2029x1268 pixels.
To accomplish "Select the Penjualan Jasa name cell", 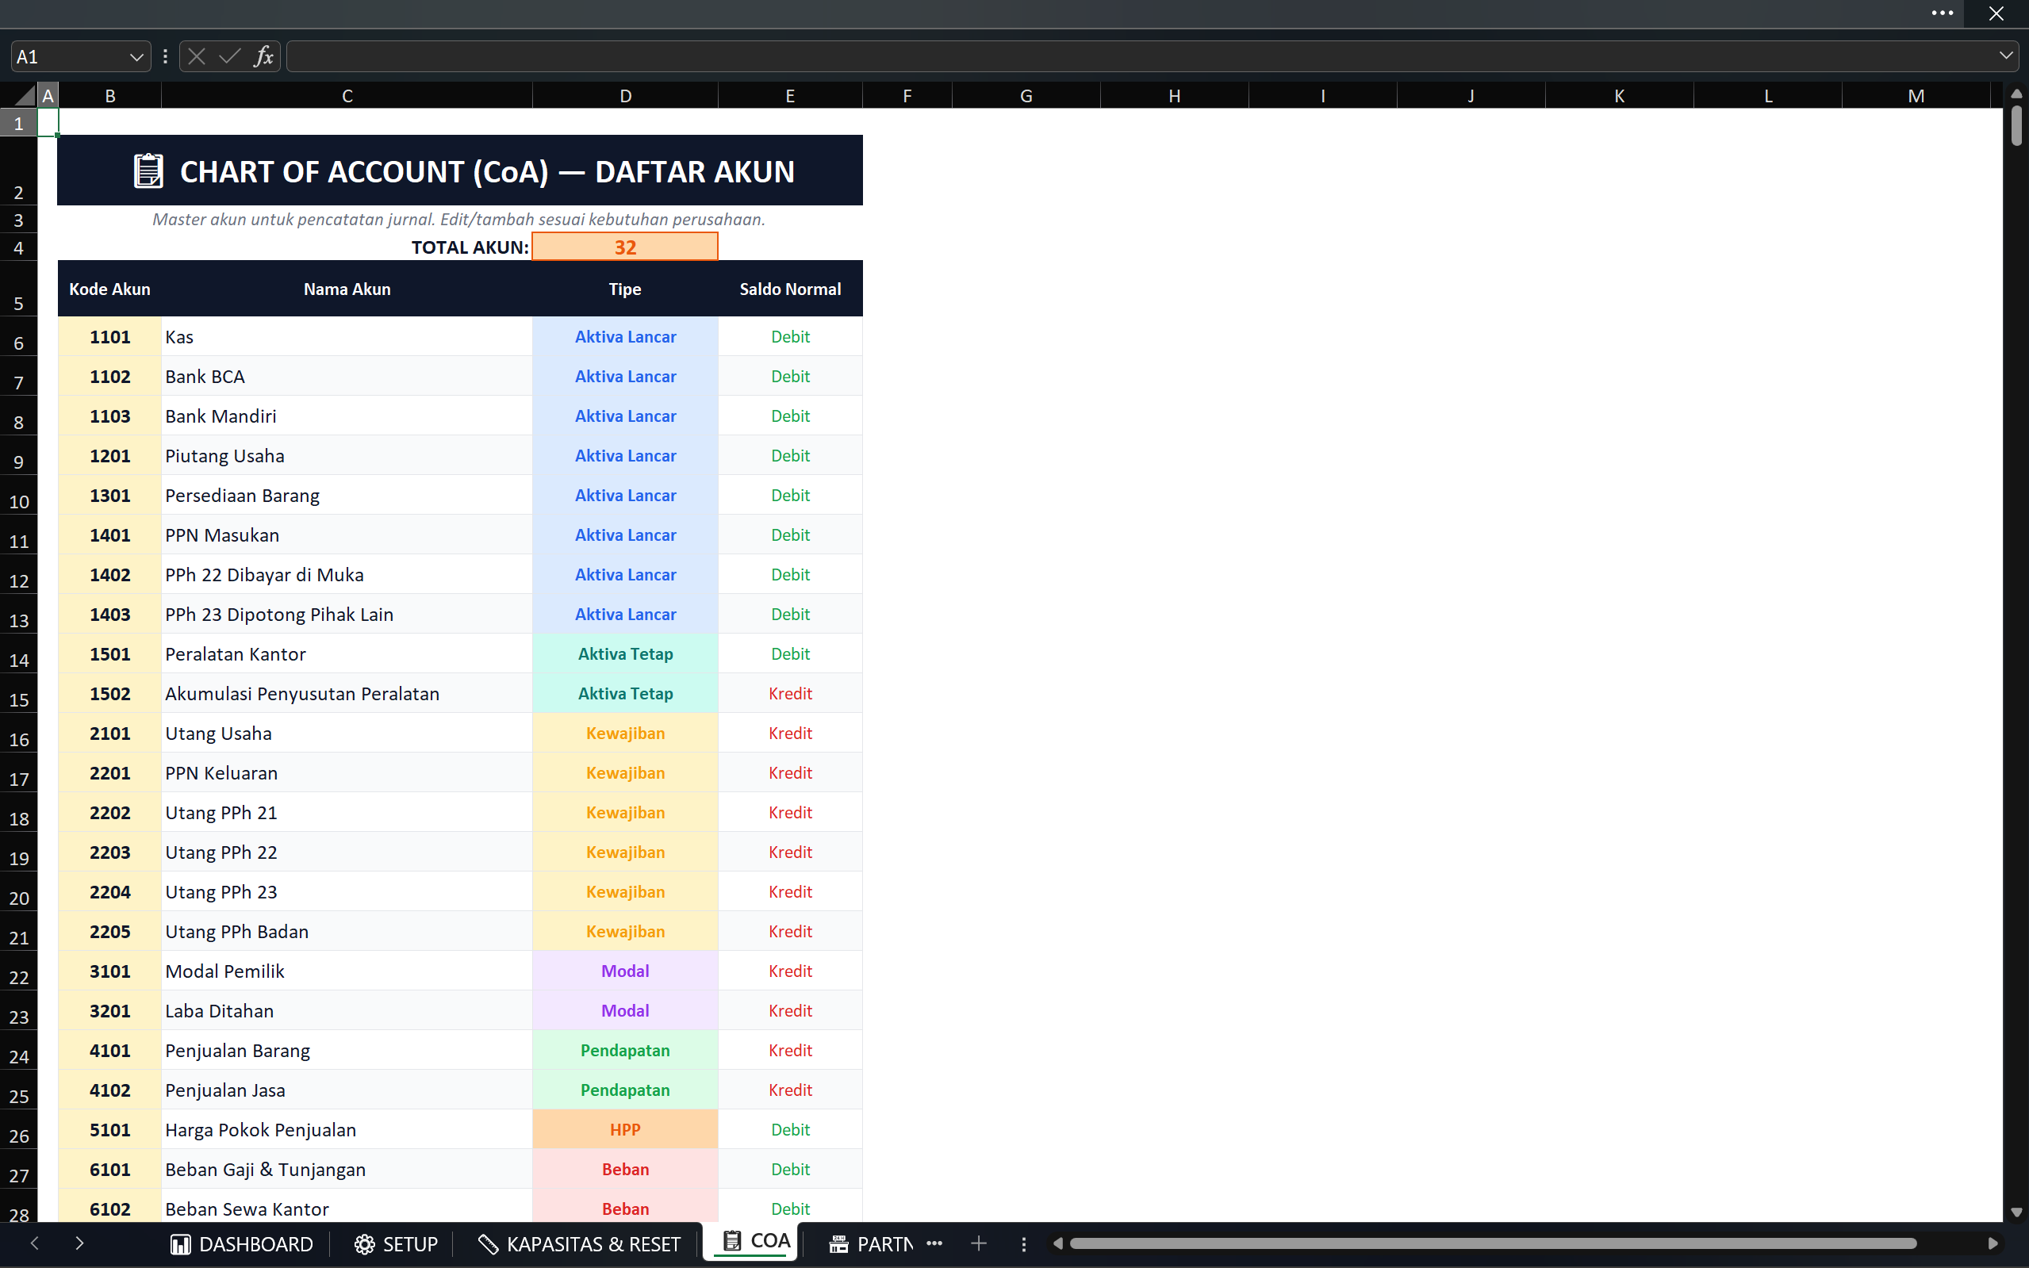I will click(347, 1090).
